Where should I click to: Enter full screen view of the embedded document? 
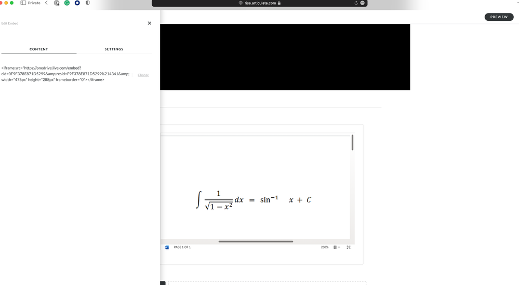click(x=349, y=247)
